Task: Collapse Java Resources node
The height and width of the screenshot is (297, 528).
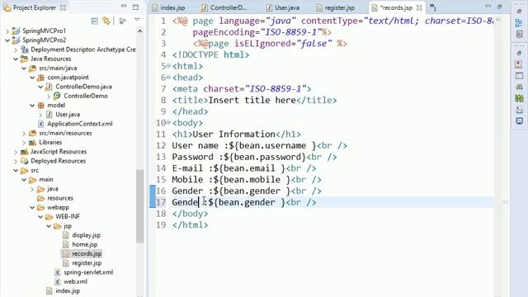Action: coord(16,59)
